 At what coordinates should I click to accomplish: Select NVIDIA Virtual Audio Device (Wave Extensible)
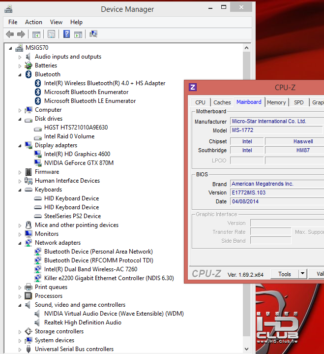point(114,314)
